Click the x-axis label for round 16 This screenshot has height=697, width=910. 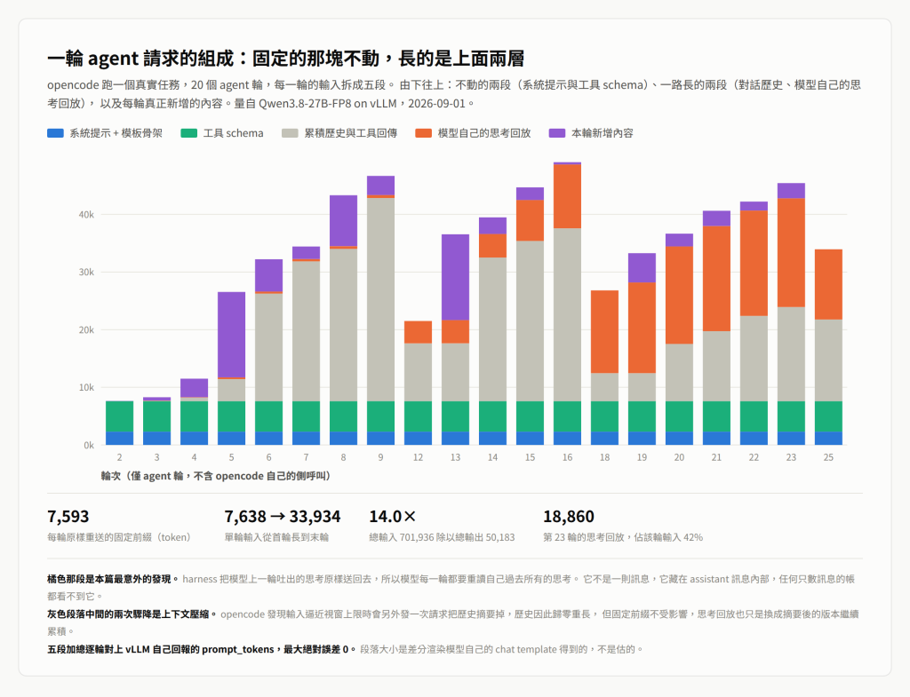click(567, 457)
